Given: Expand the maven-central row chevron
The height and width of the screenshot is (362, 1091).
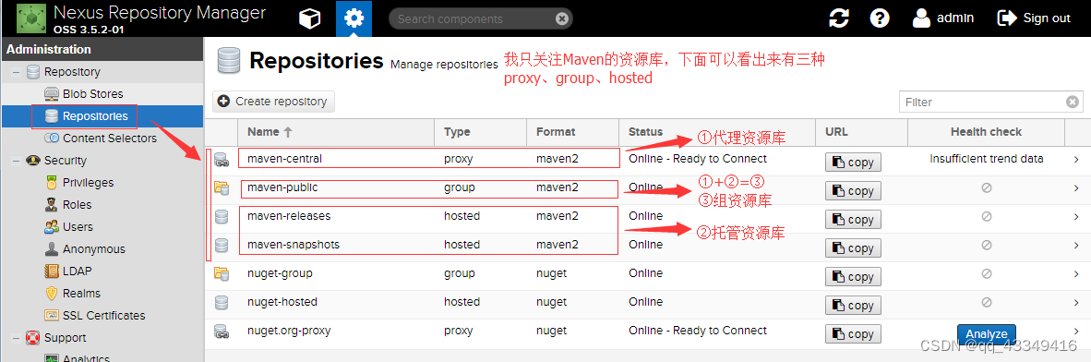Looking at the screenshot, I should point(1076,160).
